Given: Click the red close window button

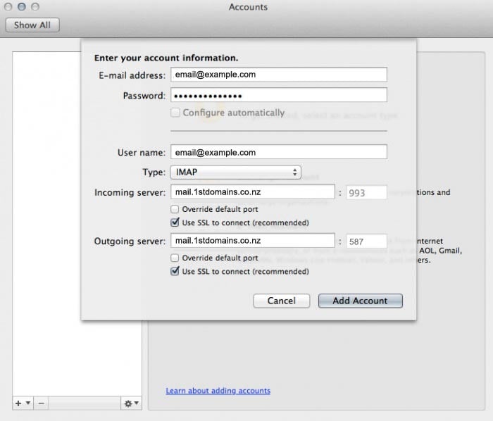Looking at the screenshot, I should pyautogui.click(x=8, y=7).
